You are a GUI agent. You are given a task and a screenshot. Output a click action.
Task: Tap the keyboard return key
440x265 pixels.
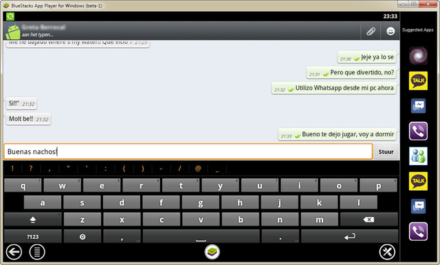(x=350, y=237)
